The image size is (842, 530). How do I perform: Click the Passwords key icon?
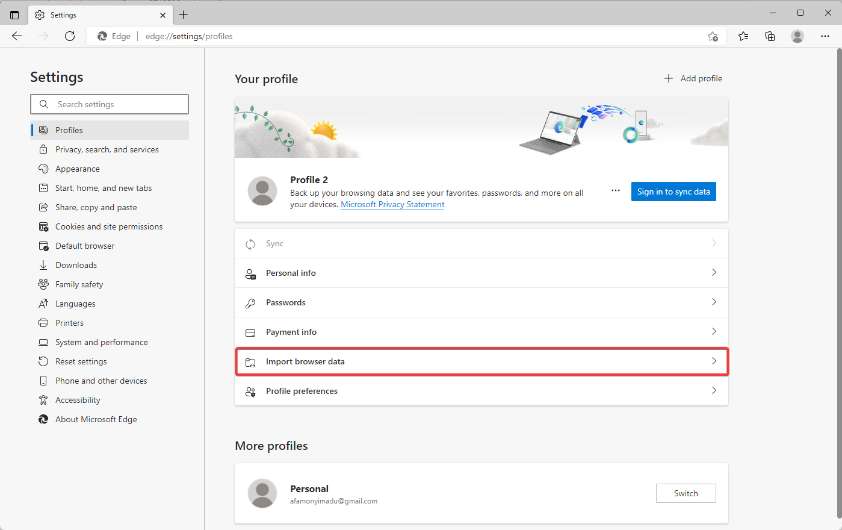(x=250, y=303)
